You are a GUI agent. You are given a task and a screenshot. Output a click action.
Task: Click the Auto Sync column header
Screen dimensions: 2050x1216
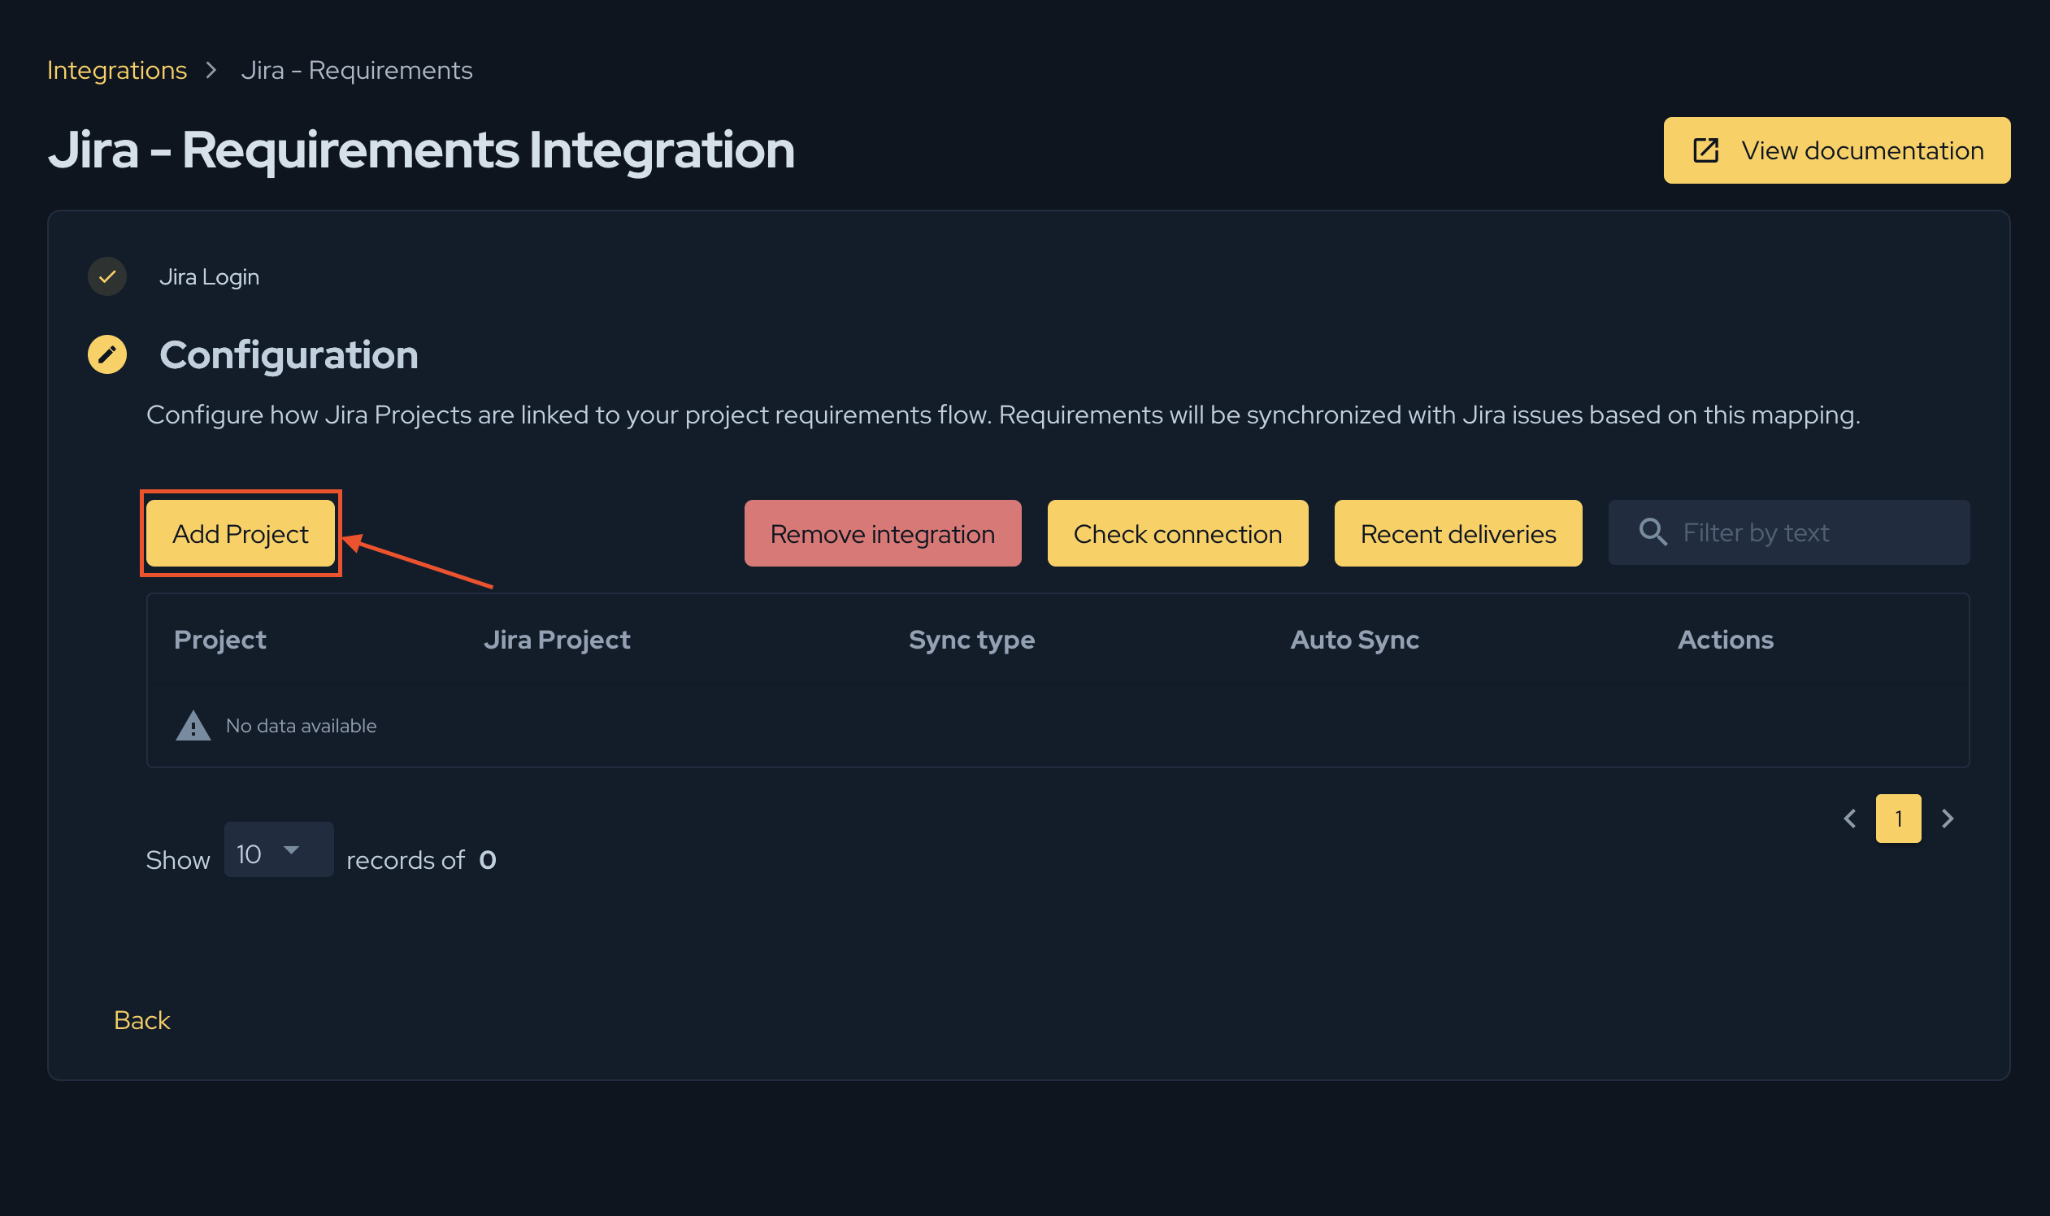[1354, 640]
